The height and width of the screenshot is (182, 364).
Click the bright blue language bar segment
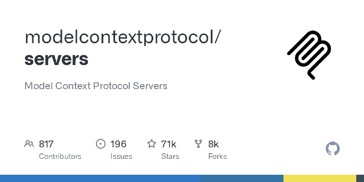[x=100, y=178]
